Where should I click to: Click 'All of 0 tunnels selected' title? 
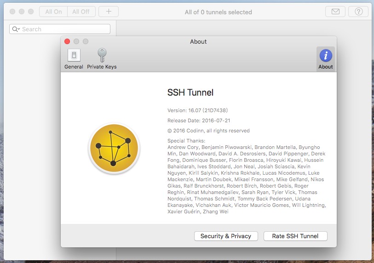pyautogui.click(x=218, y=12)
